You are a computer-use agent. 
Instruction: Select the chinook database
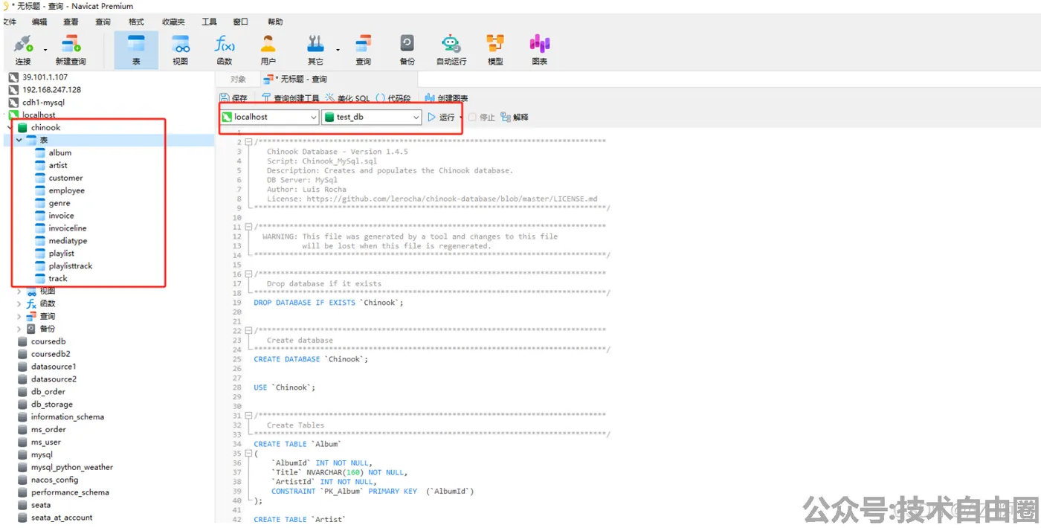45,128
